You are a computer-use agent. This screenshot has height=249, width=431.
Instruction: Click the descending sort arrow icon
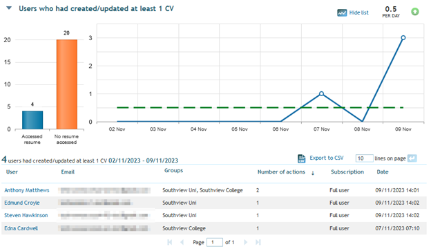(313, 173)
